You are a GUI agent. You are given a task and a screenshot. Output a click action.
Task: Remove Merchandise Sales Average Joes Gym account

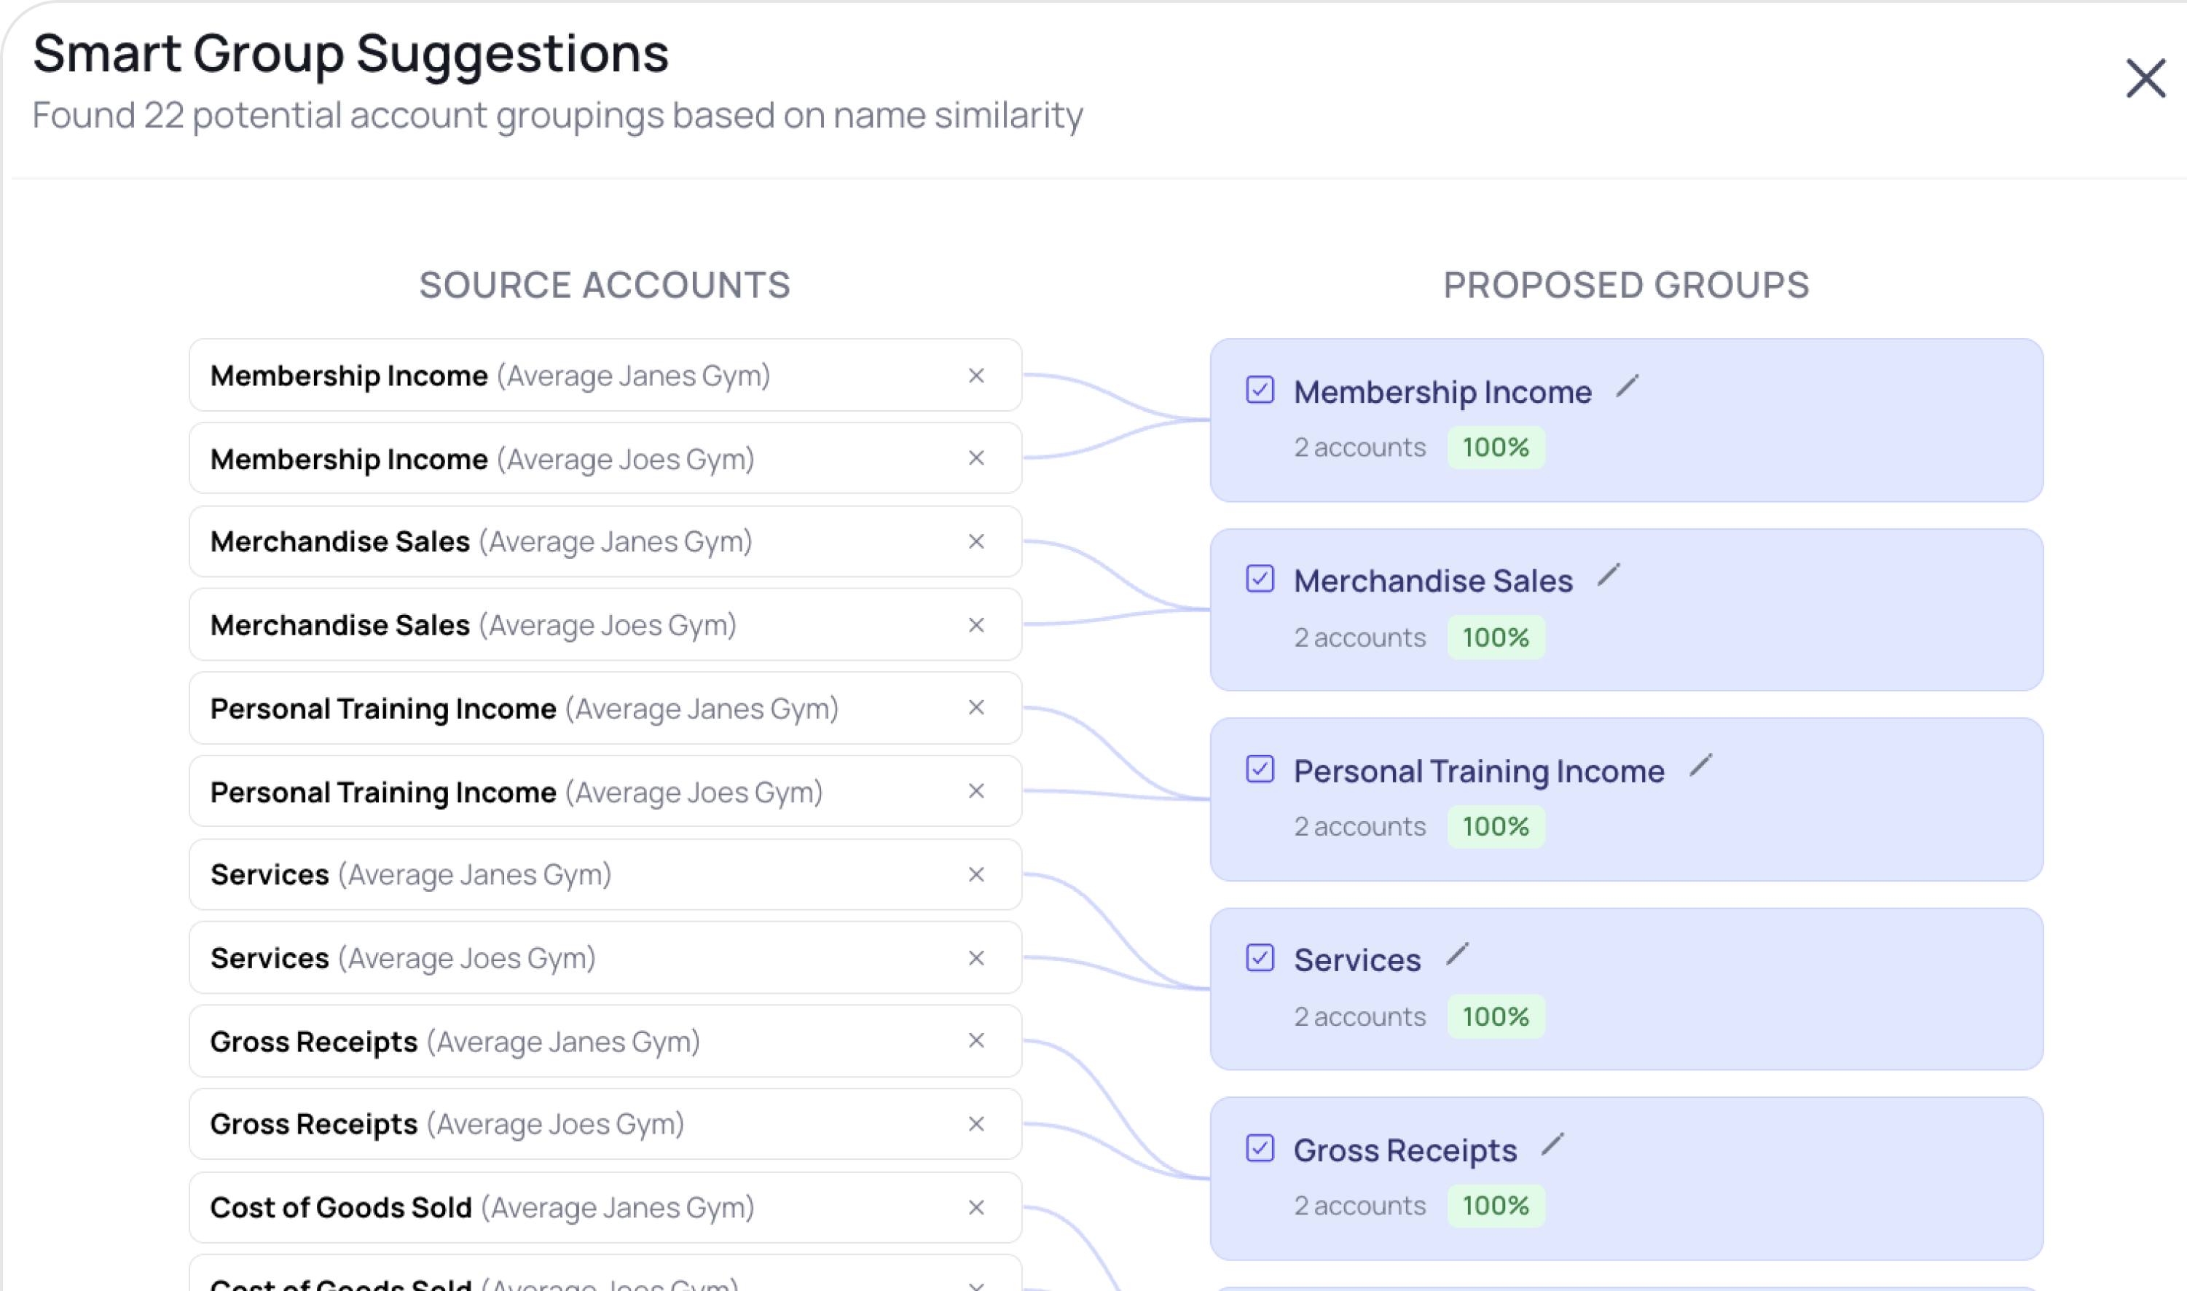[x=976, y=624]
